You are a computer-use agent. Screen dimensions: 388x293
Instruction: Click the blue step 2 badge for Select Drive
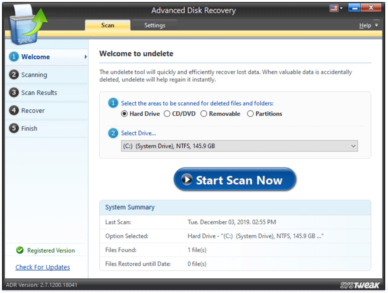click(x=113, y=133)
